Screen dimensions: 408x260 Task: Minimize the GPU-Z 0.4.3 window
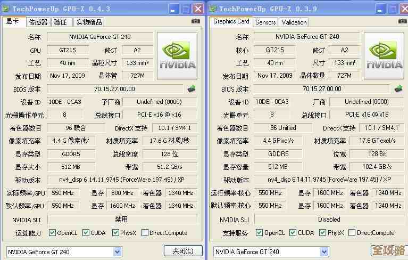coord(173,9)
